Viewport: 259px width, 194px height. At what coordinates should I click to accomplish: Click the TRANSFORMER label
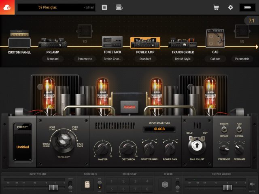(183, 52)
